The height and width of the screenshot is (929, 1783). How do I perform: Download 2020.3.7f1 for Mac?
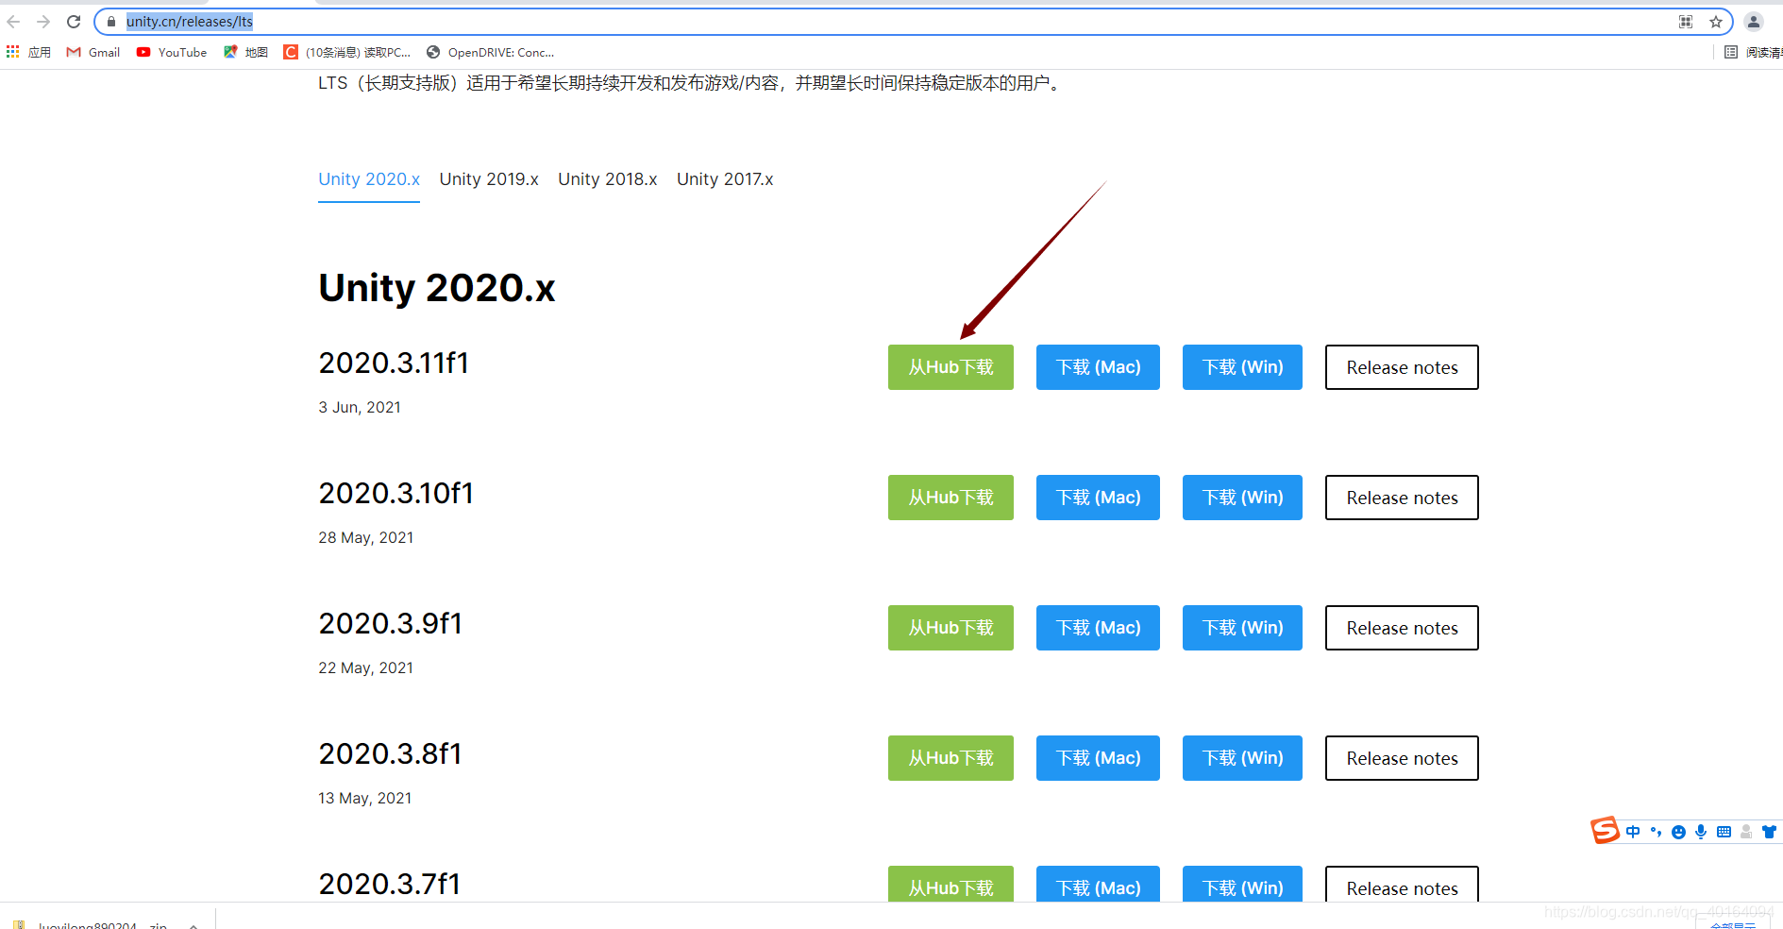(x=1098, y=884)
